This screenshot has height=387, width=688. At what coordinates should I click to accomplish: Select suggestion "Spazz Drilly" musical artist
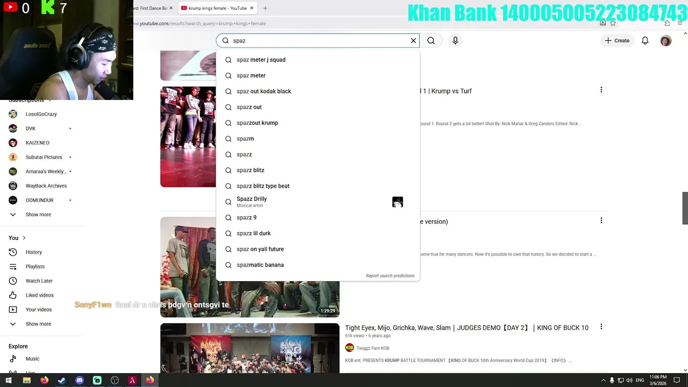pyautogui.click(x=318, y=202)
